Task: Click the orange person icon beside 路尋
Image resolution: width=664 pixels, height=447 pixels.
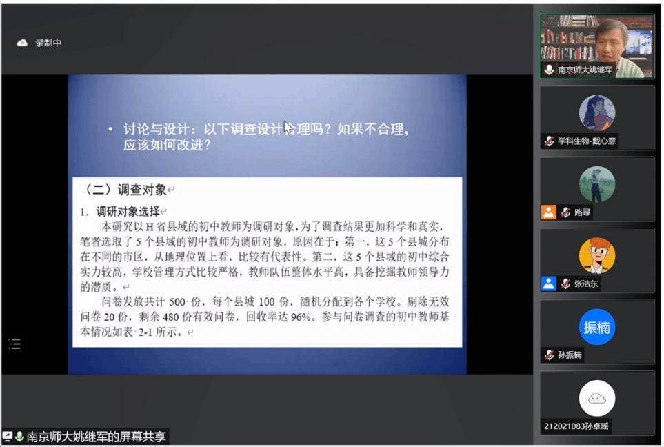Action: 548,212
